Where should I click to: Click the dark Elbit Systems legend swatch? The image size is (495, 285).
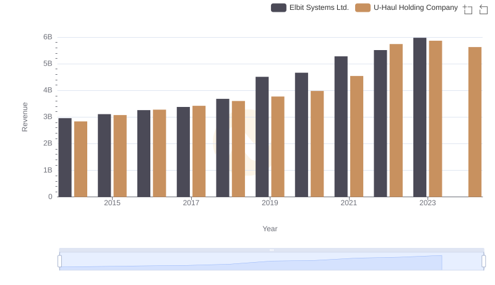[x=278, y=7]
